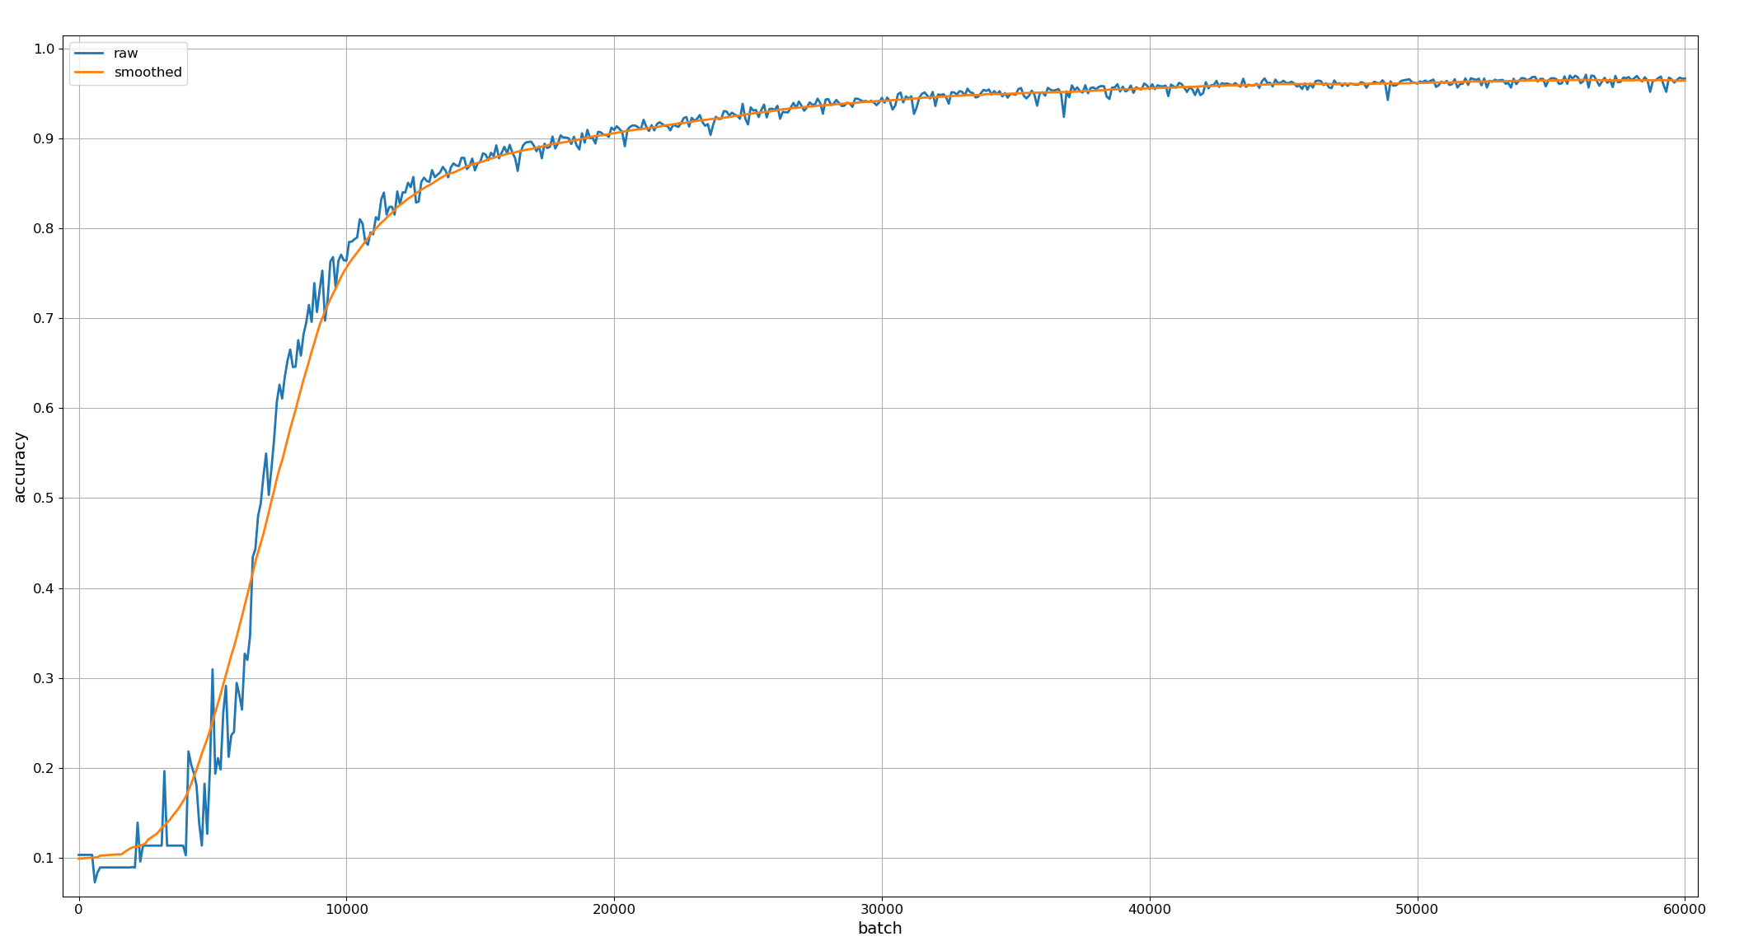Select the "smoothed" legend label text

point(148,73)
